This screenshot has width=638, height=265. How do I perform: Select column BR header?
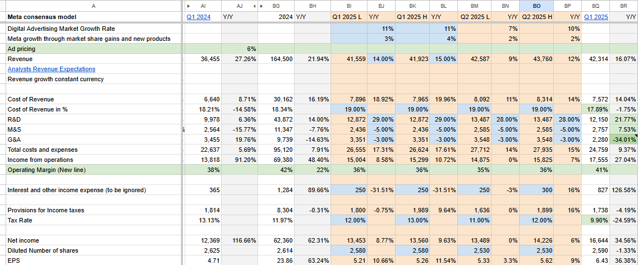point(624,6)
